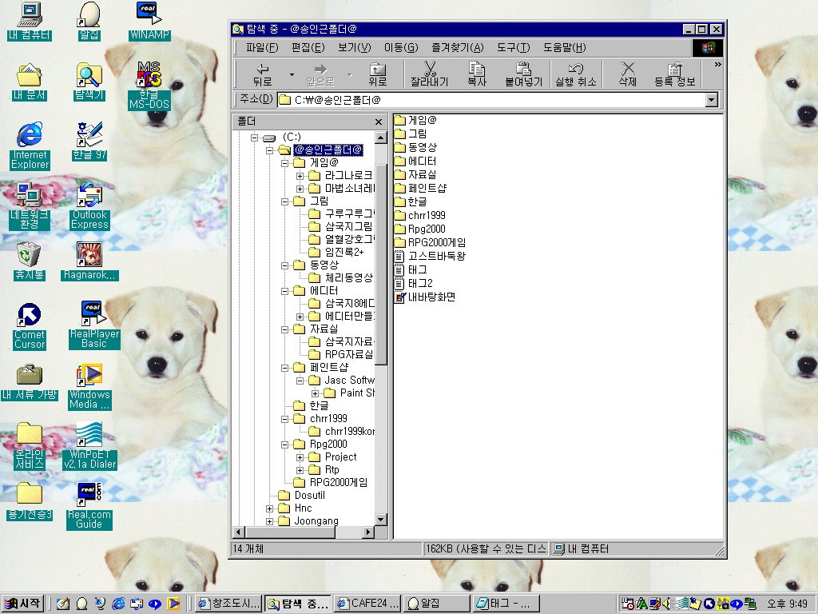818x614 pixels.
Task: Switch to CAFE24 taskbar button
Action: click(x=367, y=604)
